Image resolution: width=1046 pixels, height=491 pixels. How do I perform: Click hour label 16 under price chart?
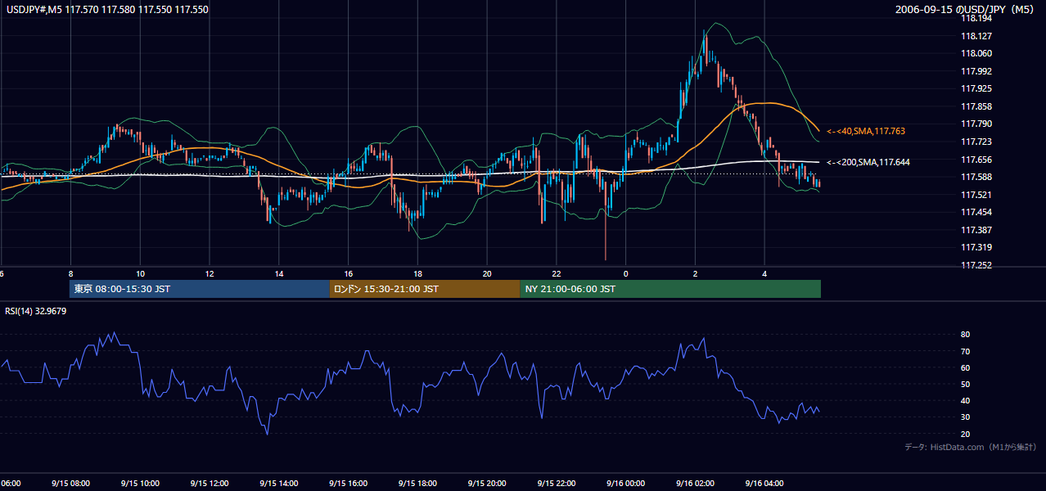349,273
